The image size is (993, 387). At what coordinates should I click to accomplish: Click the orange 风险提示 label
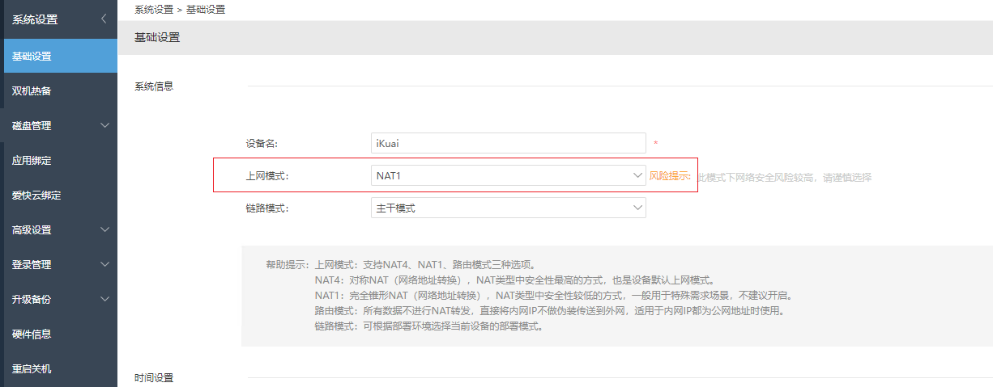[x=670, y=176]
